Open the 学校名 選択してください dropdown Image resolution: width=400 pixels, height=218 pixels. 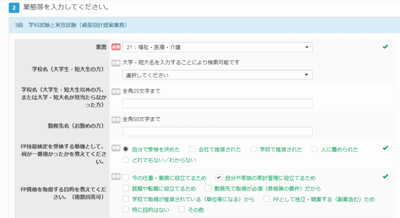coord(217,75)
